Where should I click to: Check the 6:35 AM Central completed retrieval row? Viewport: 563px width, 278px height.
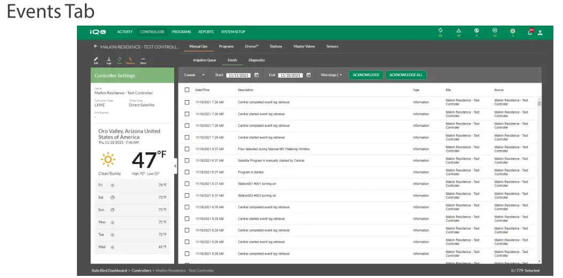pyautogui.click(x=187, y=207)
